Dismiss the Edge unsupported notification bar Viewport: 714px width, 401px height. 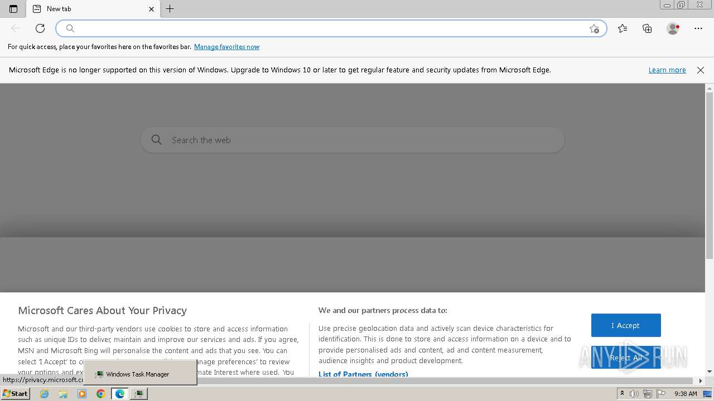[x=701, y=70]
